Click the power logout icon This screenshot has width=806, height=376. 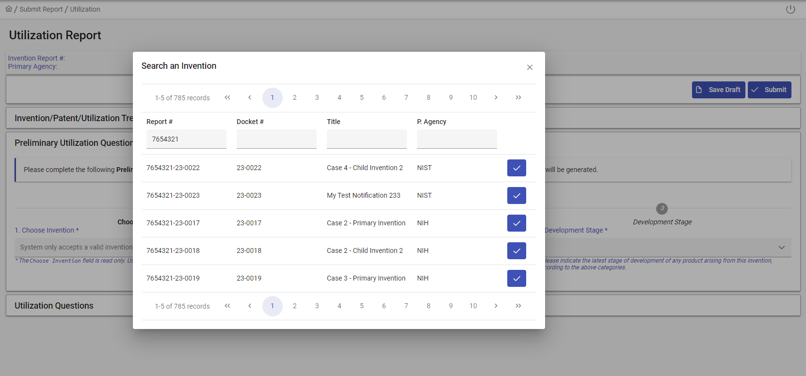click(790, 9)
